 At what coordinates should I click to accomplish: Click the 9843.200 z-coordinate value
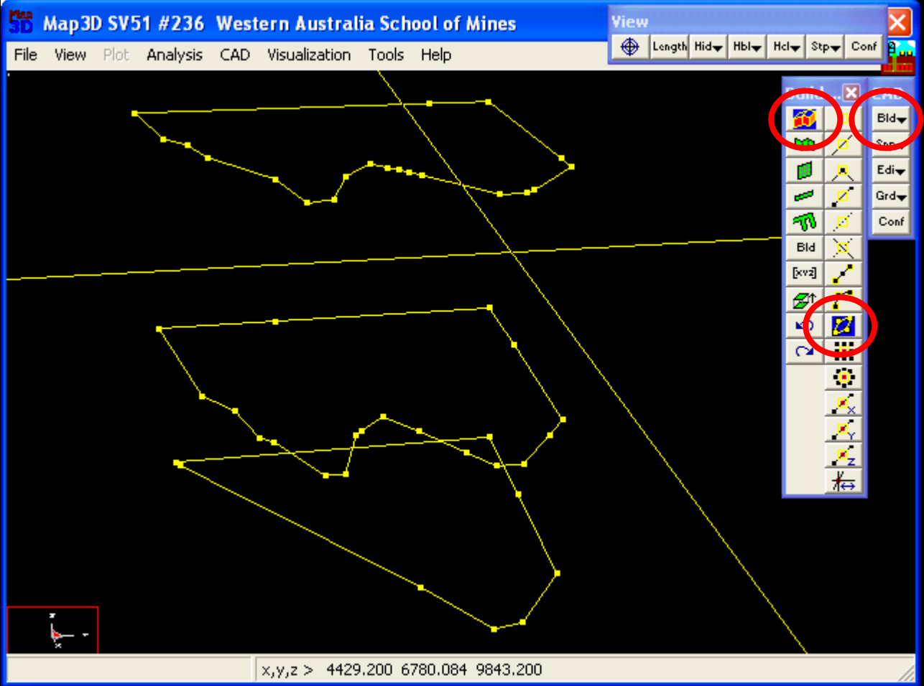pos(509,670)
